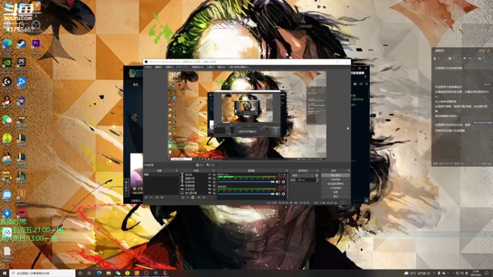
Task: Open source properties gear in Sources toolbar
Action: [193, 198]
